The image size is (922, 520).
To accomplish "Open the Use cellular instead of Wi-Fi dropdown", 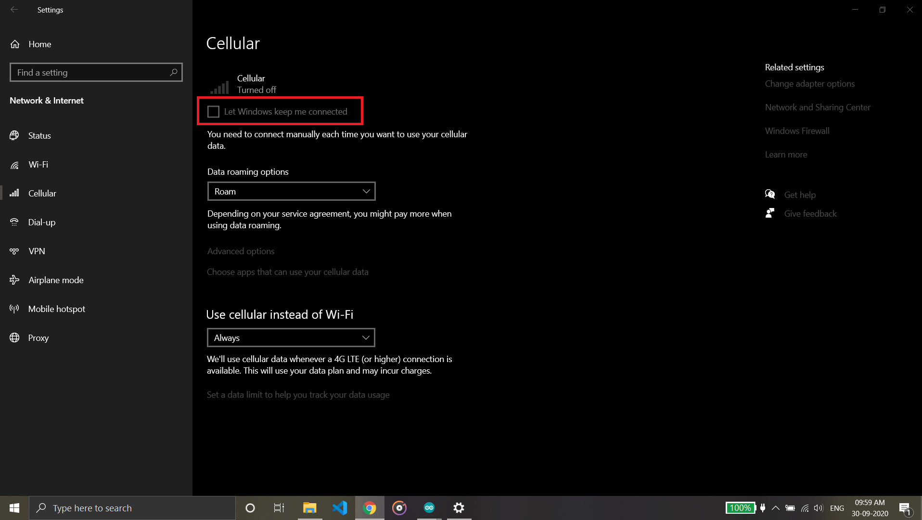I will pos(291,338).
